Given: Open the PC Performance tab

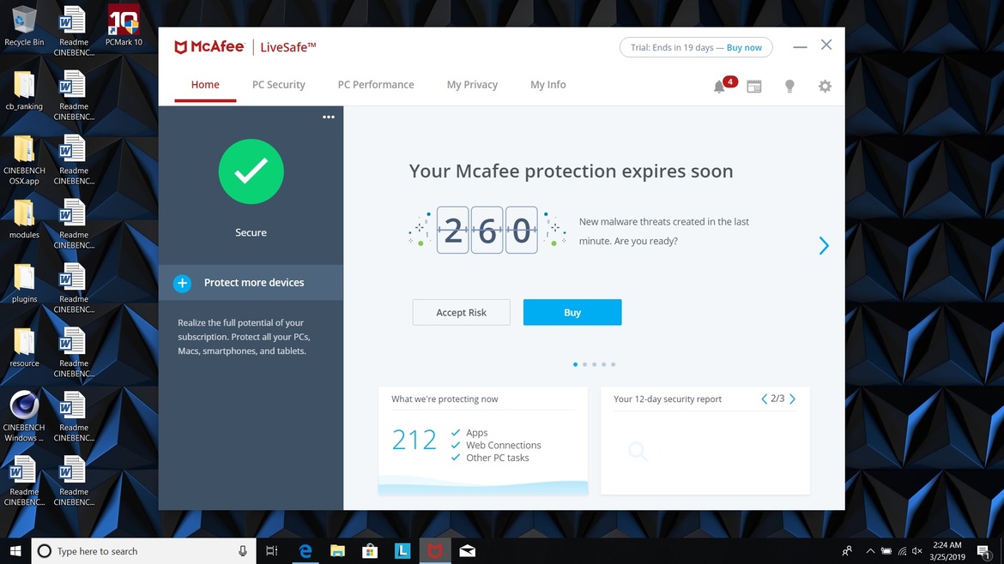Looking at the screenshot, I should (x=376, y=84).
